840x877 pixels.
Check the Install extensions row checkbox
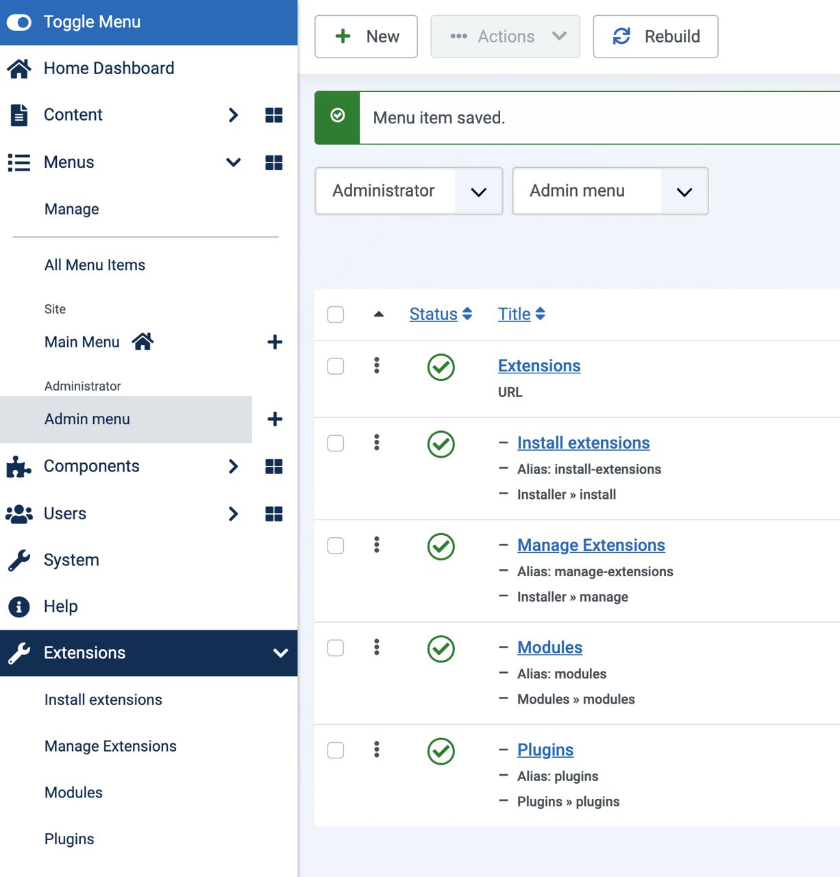click(x=336, y=443)
